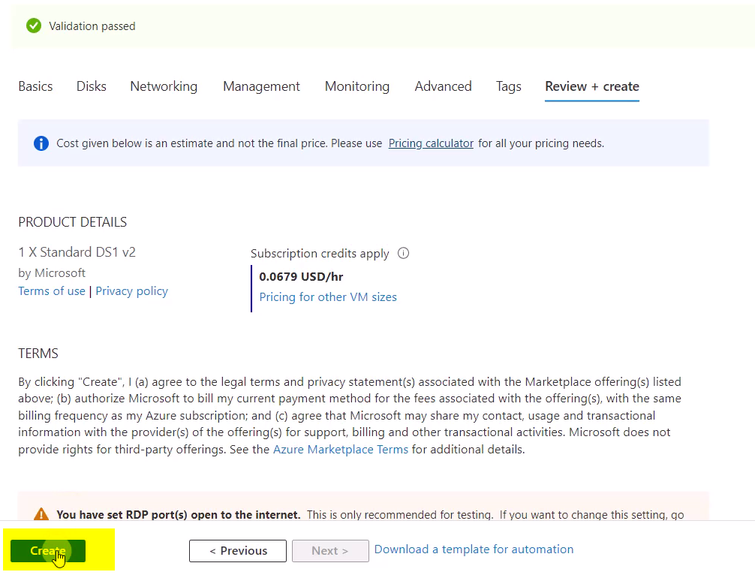
Task: Click the 0.0679 USD/hr price text
Action: (x=301, y=276)
